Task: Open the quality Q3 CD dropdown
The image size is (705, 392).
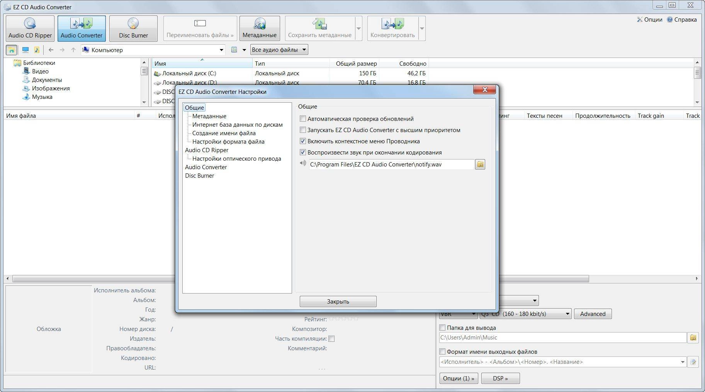Action: point(525,314)
